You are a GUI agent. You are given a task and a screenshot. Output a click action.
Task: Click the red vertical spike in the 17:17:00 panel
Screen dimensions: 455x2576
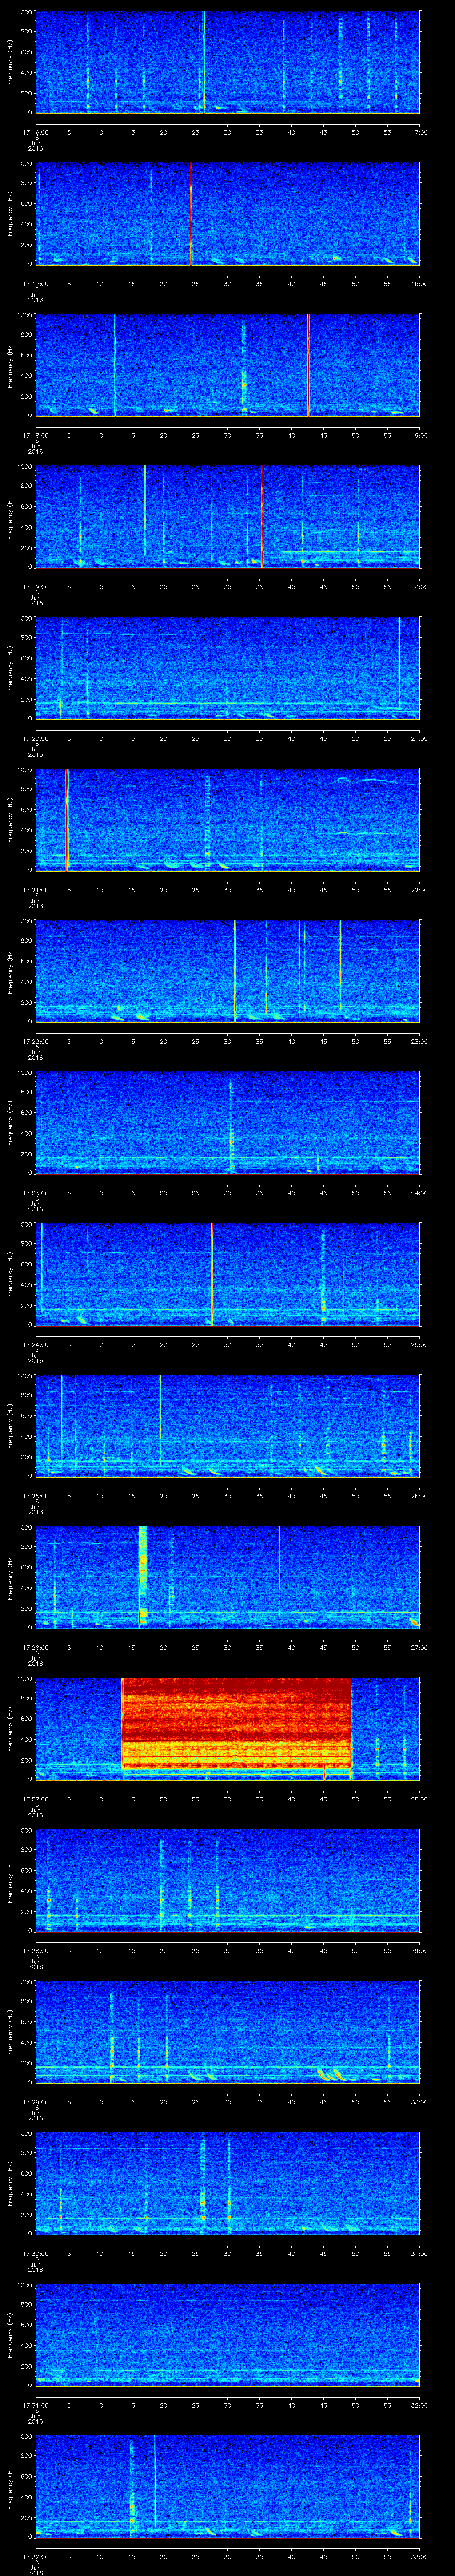[190, 214]
